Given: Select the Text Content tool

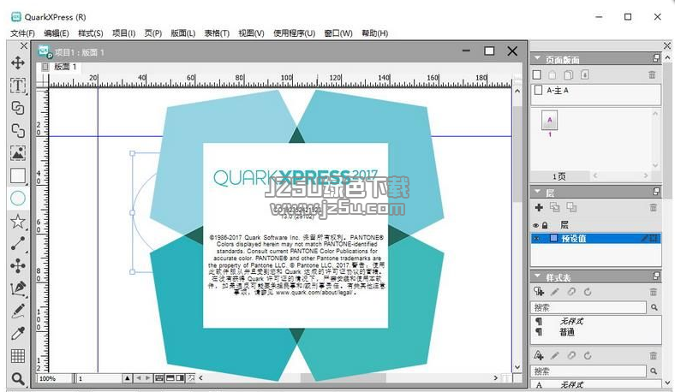Looking at the screenshot, I should pyautogui.click(x=18, y=86).
